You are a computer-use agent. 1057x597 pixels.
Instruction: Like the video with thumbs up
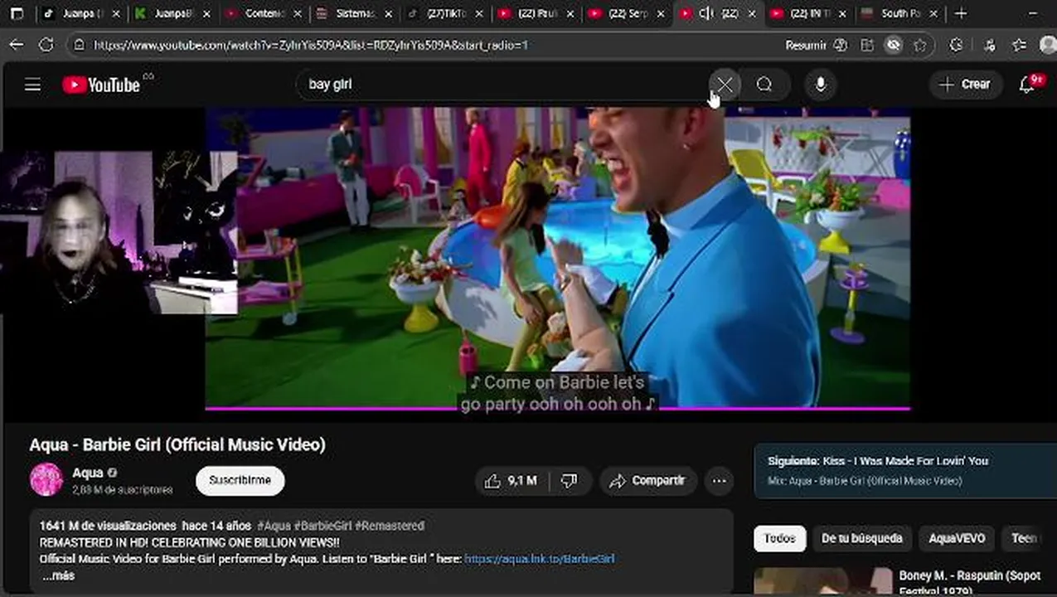[x=511, y=481]
